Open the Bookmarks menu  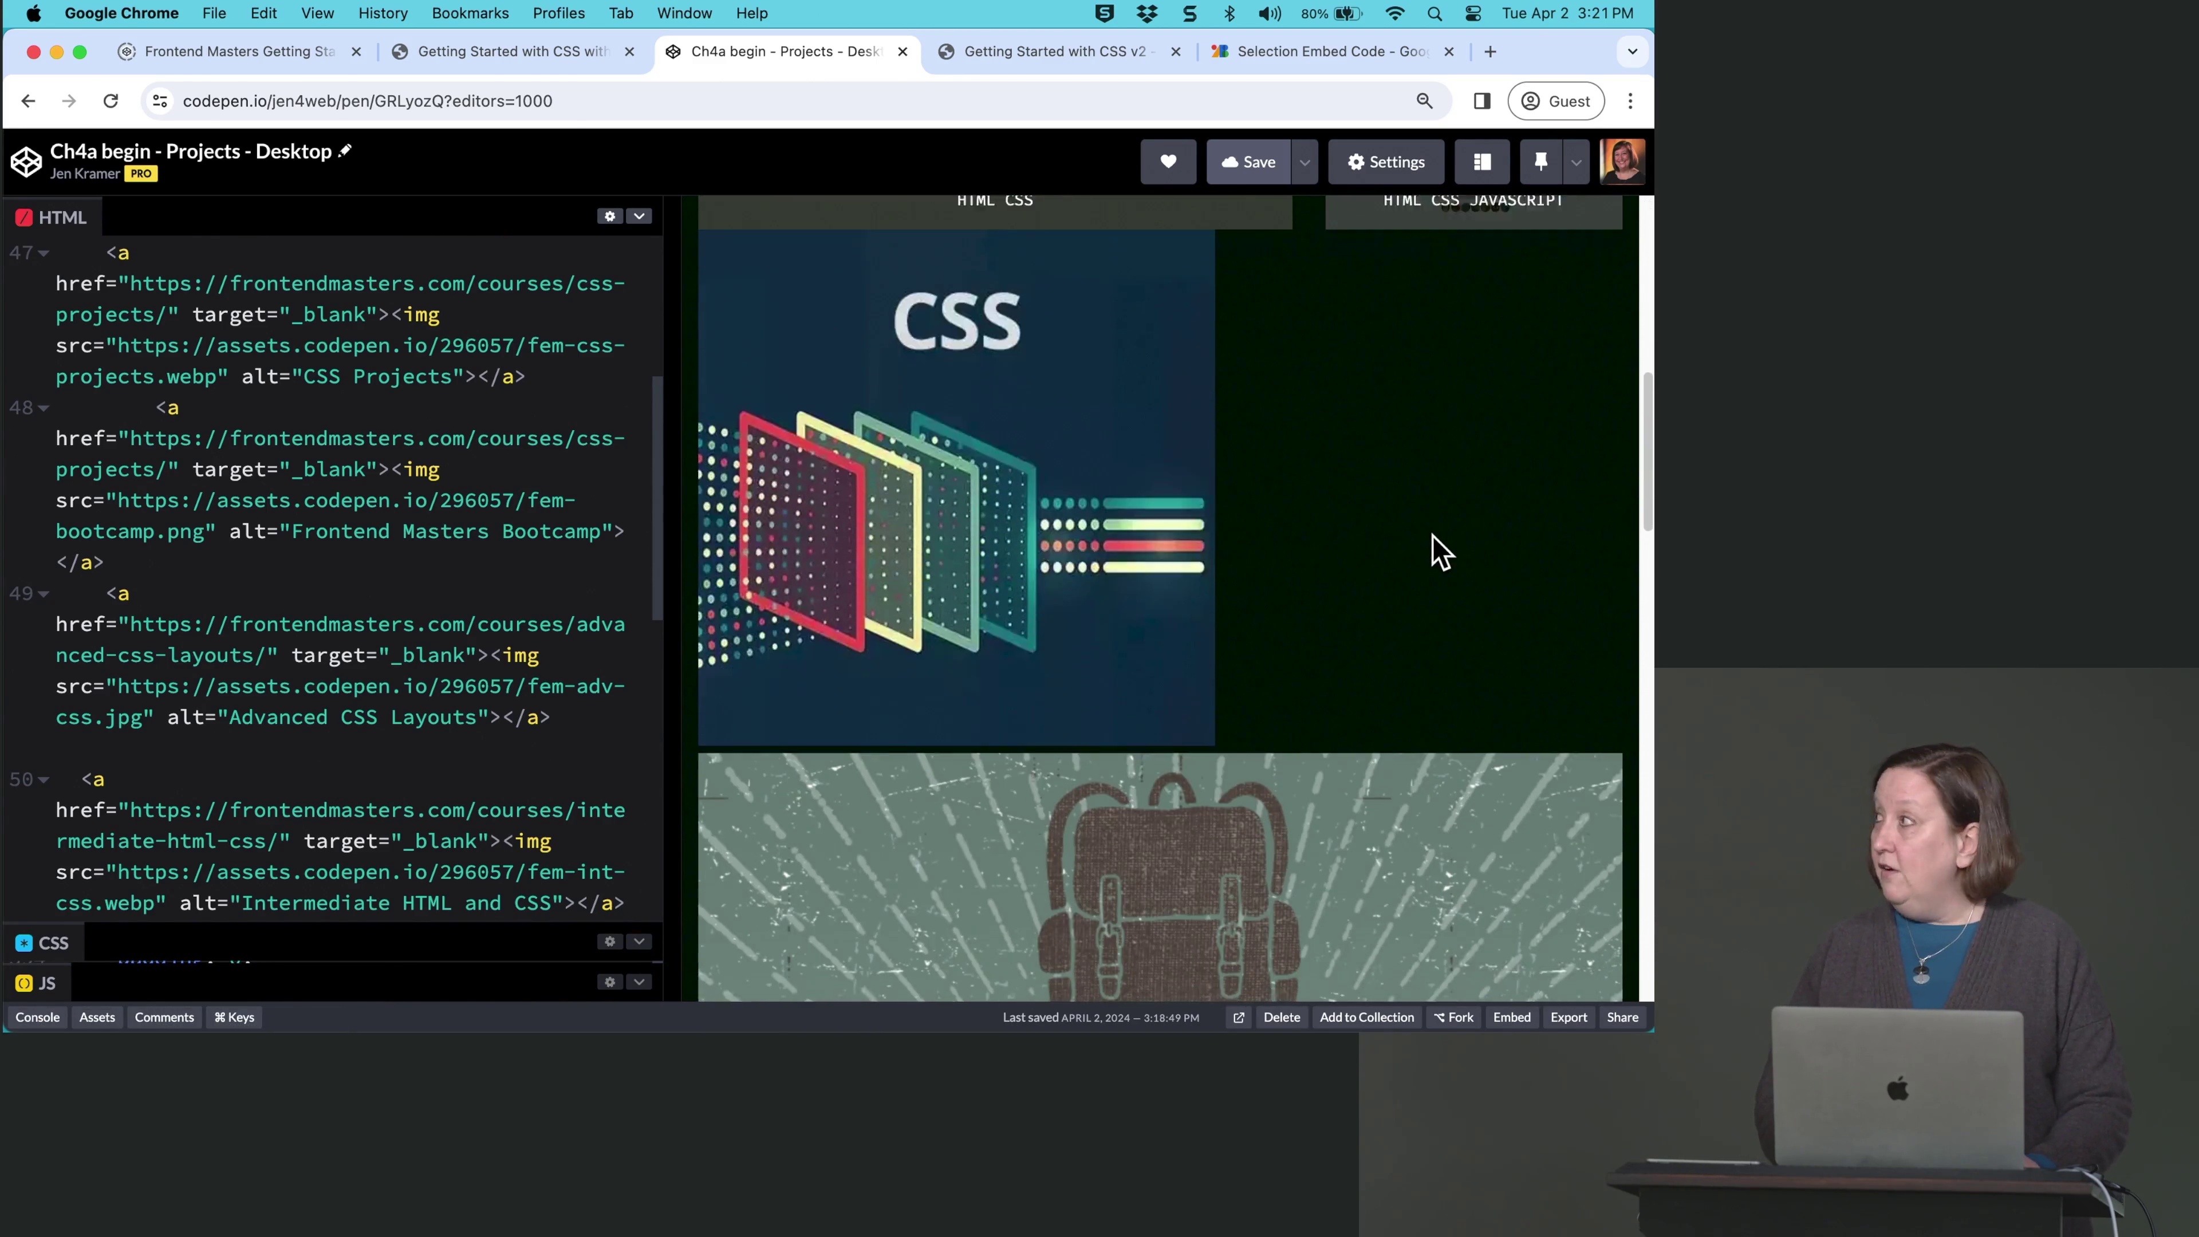[x=470, y=14]
